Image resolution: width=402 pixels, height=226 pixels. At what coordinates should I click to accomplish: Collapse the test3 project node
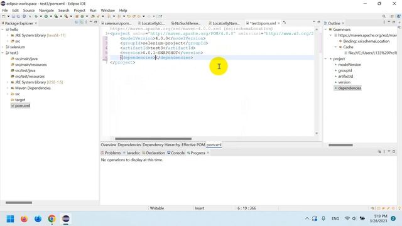click(x=3, y=53)
